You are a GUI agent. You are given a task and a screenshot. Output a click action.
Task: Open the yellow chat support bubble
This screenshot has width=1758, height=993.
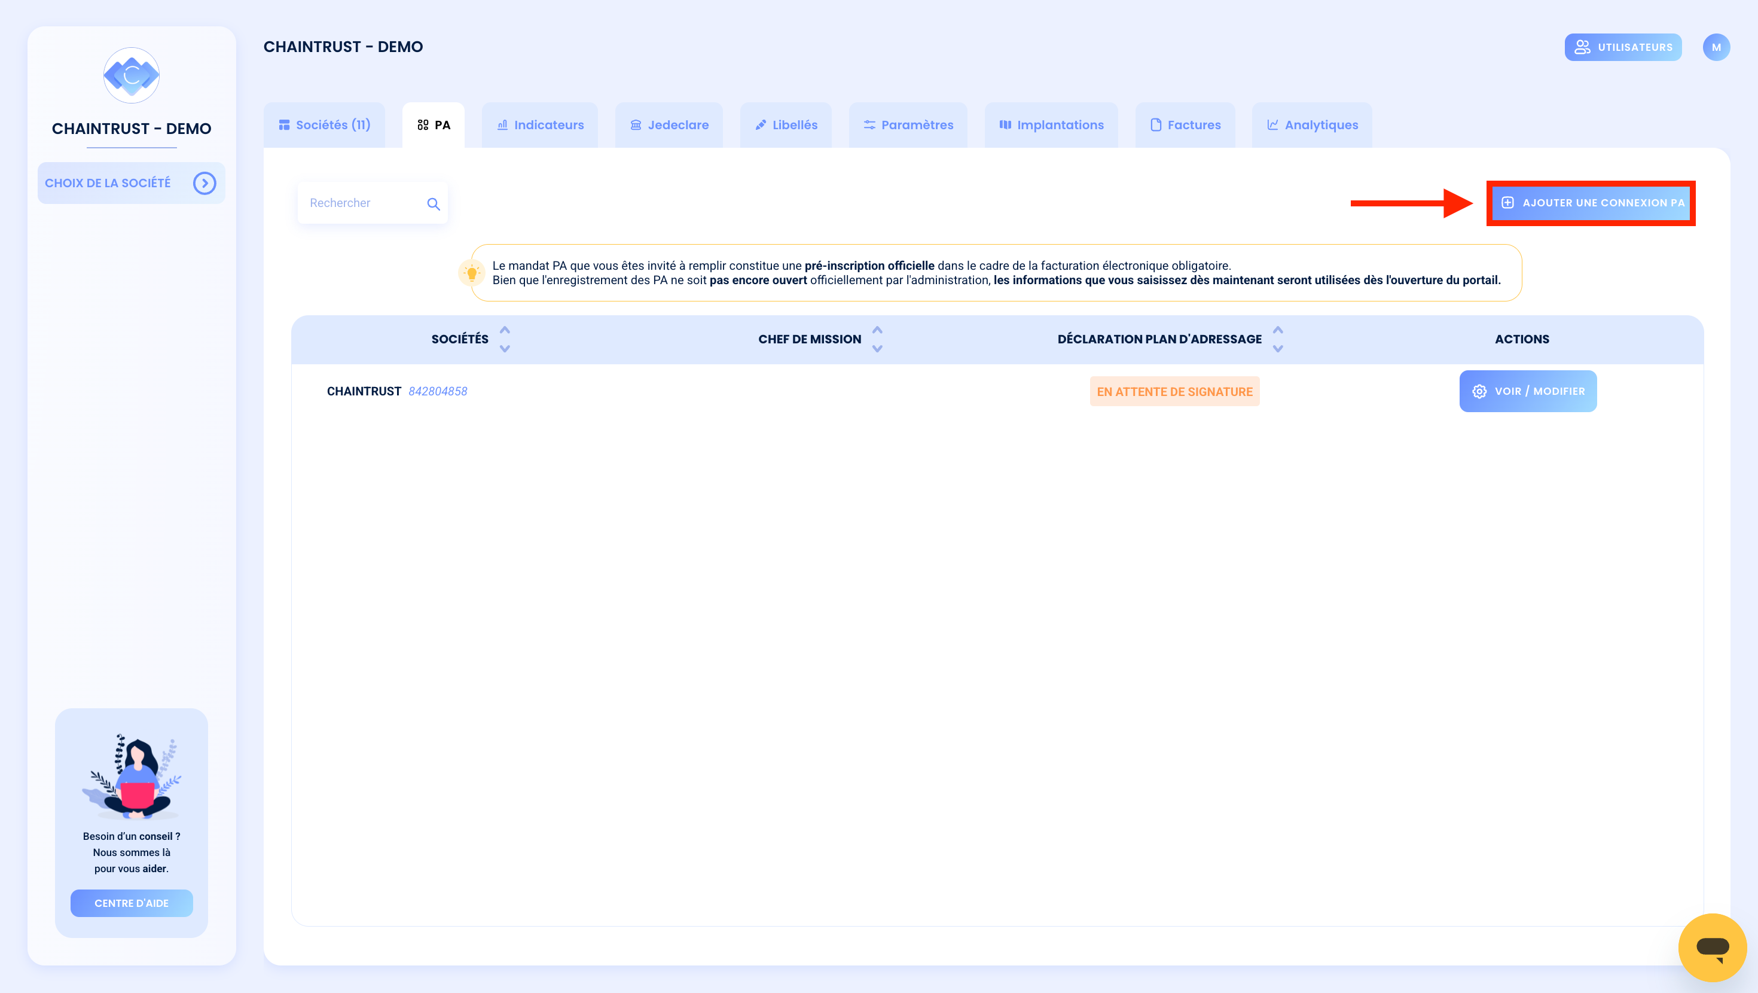tap(1713, 948)
